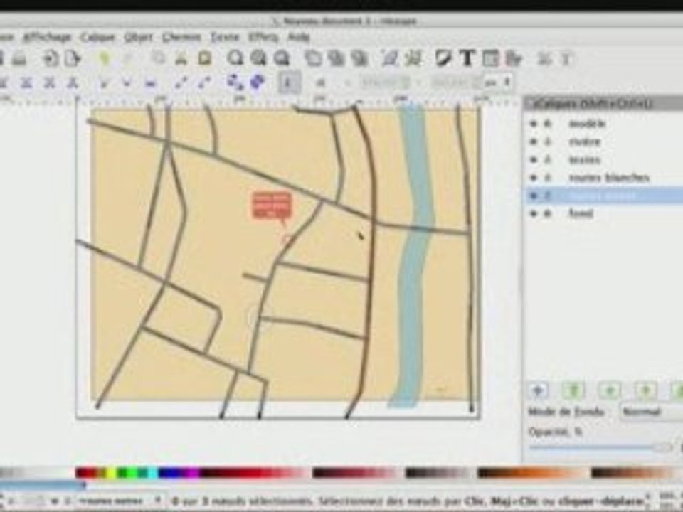Zoom to fit selection icon
The height and width of the screenshot is (512, 683).
tap(235, 58)
